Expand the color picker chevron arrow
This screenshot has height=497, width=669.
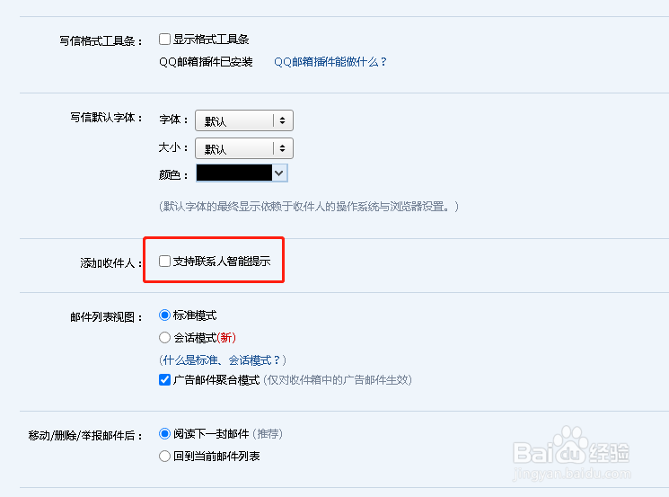279,173
